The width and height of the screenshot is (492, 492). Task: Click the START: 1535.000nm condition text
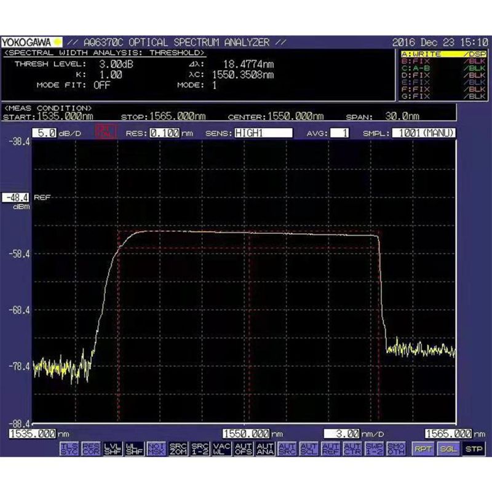tap(48, 116)
